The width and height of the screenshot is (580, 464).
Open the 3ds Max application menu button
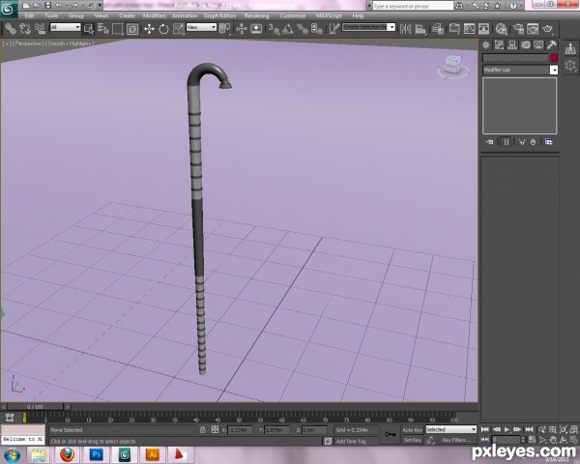tap(8, 9)
